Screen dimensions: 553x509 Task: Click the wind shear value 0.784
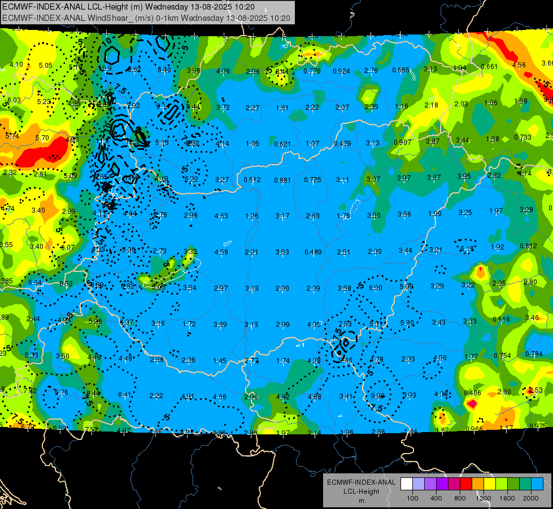pyautogui.click(x=534, y=353)
